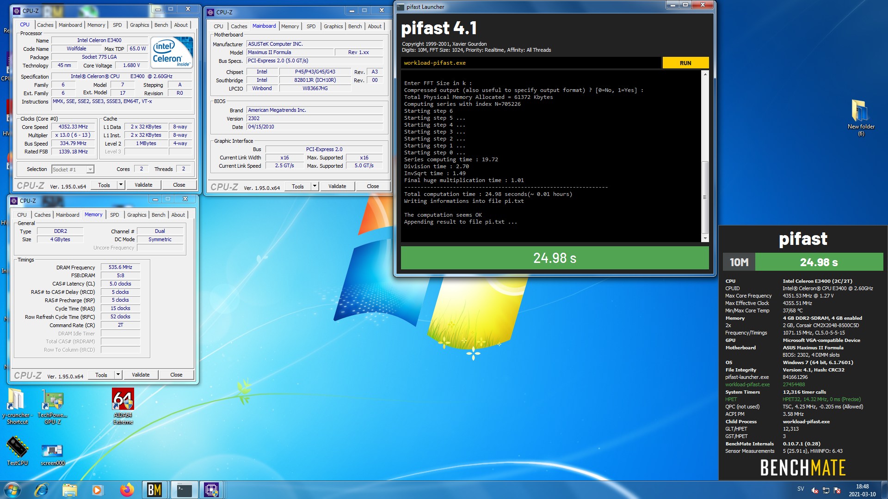The width and height of the screenshot is (888, 499).
Task: Click Maximus II Formula model field
Action: [x=290, y=52]
